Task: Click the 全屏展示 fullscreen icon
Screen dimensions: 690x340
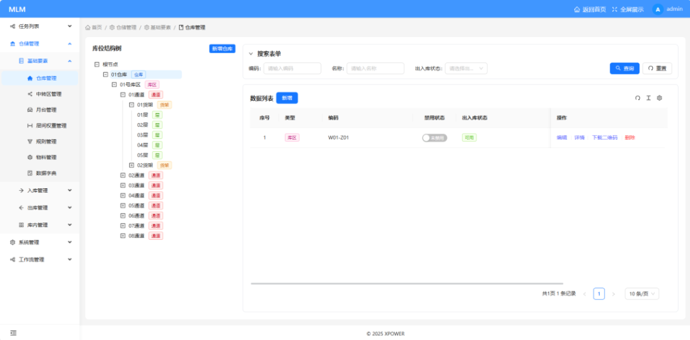Action: pos(615,9)
